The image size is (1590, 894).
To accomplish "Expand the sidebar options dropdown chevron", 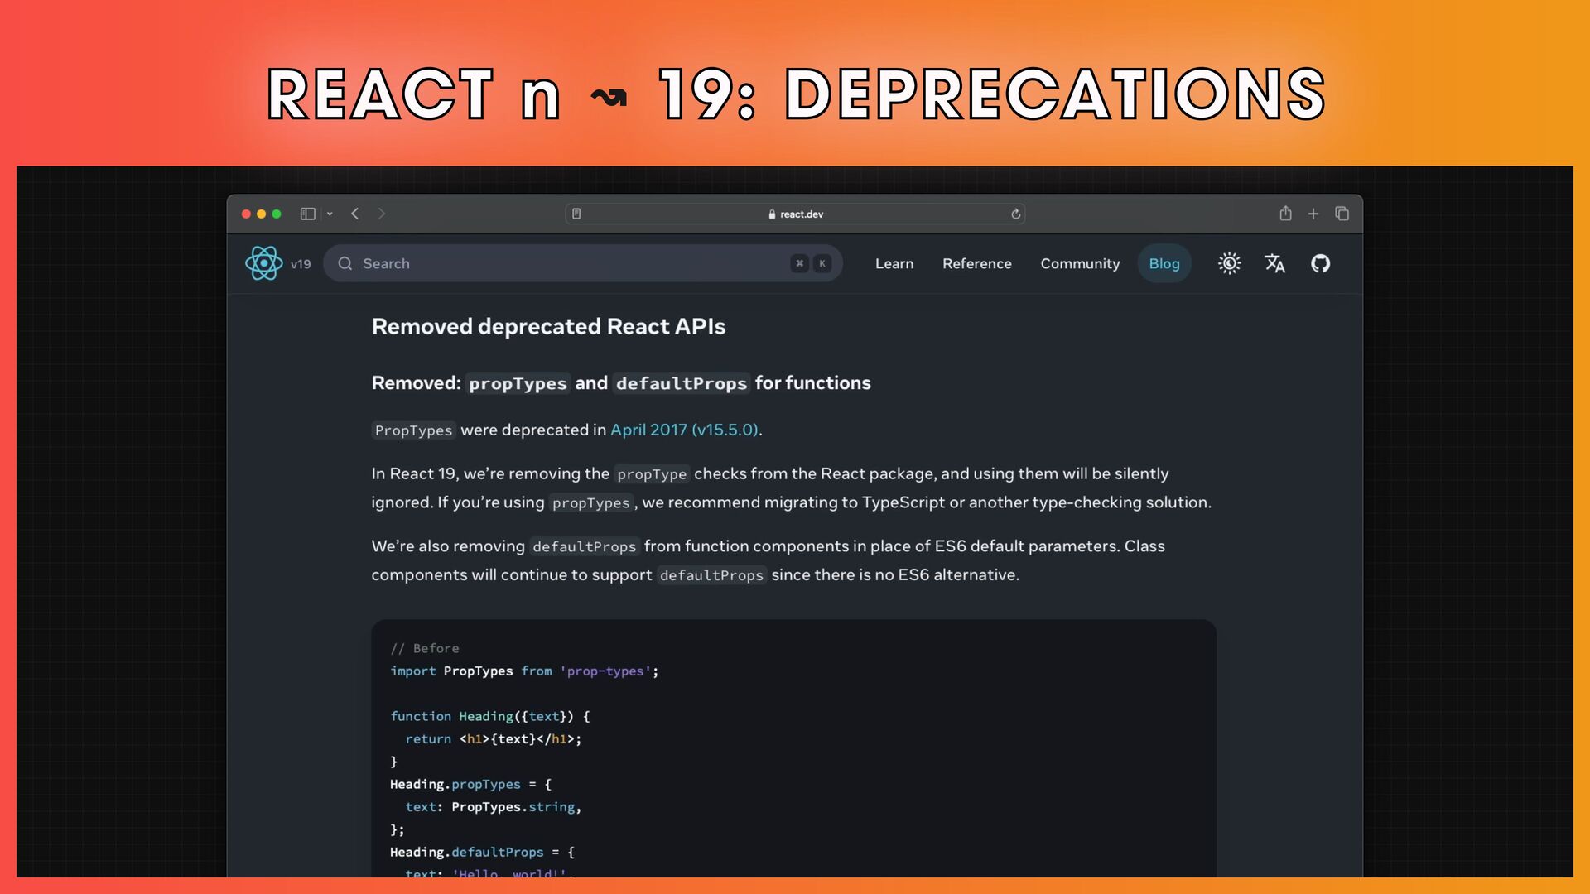I will [x=330, y=214].
